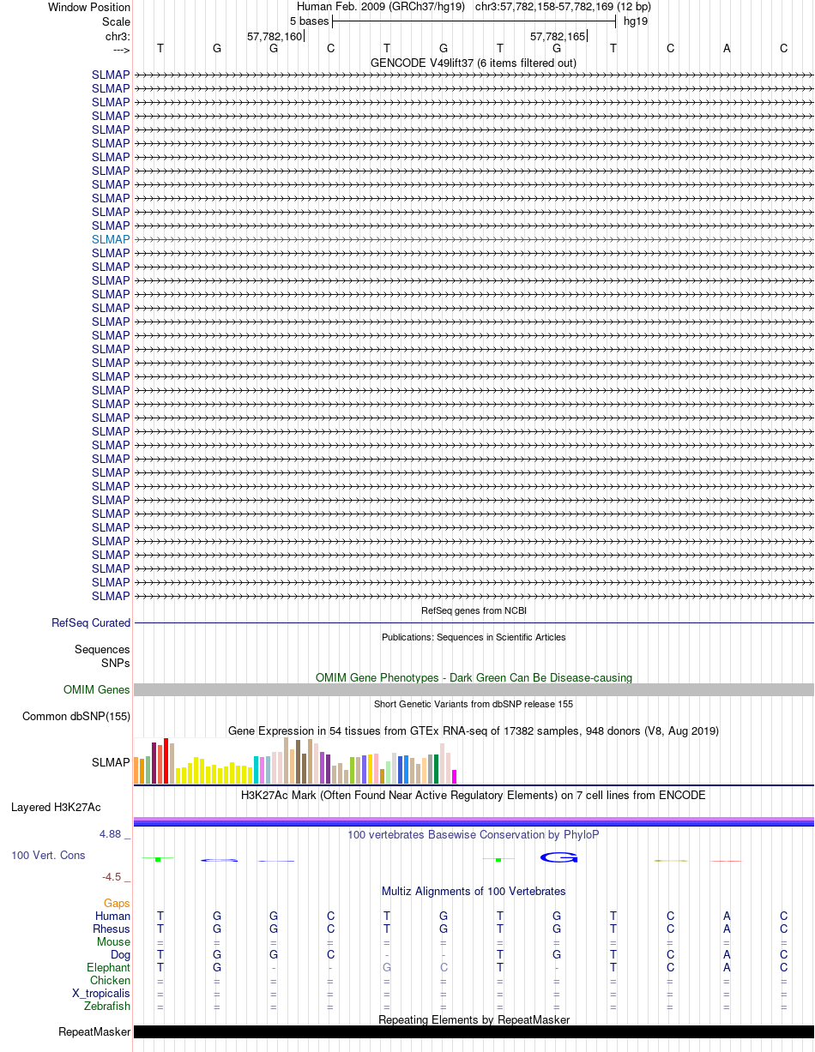Click the chr3: ruler label
815x1052 pixels.
(x=118, y=36)
